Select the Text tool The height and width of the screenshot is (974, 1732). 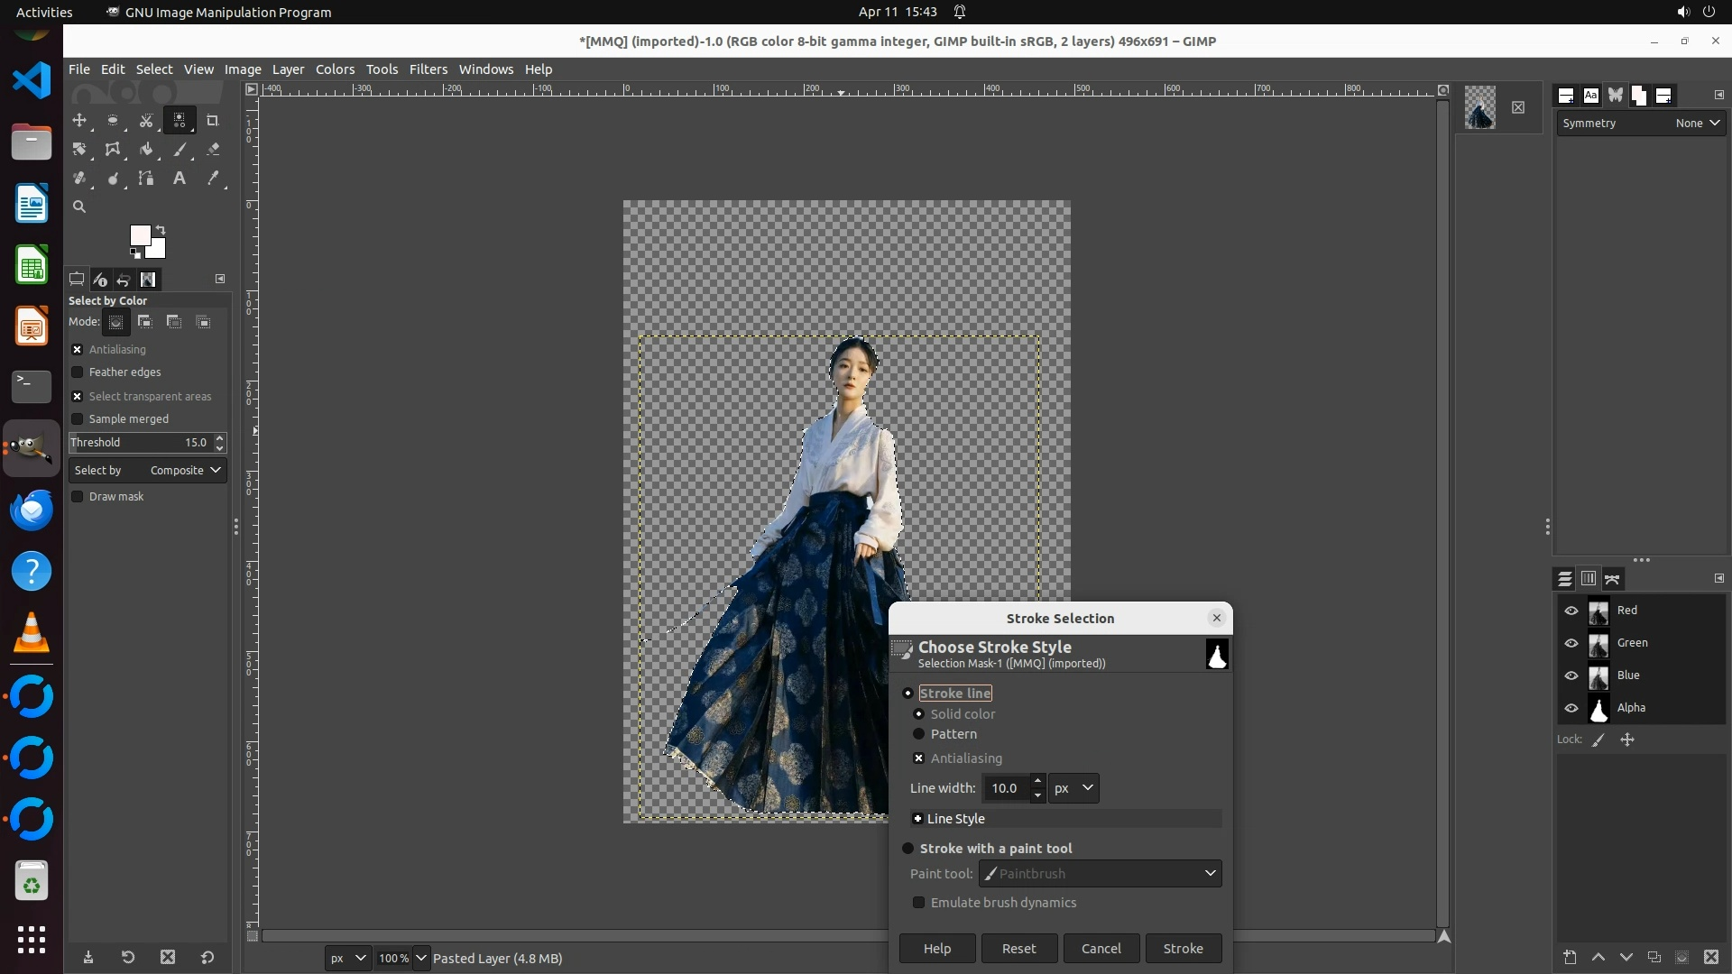(180, 179)
